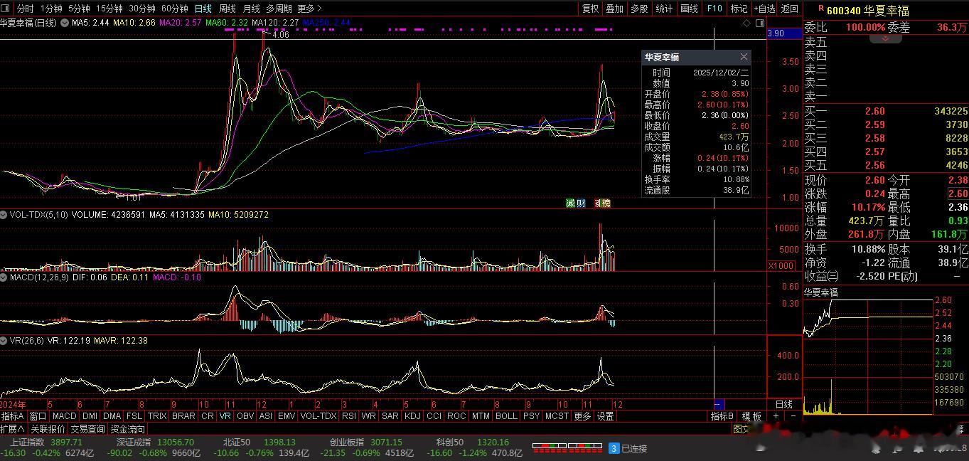969x461 pixels.
Task: Switch to 月线 monthly chart
Action: coord(252,9)
